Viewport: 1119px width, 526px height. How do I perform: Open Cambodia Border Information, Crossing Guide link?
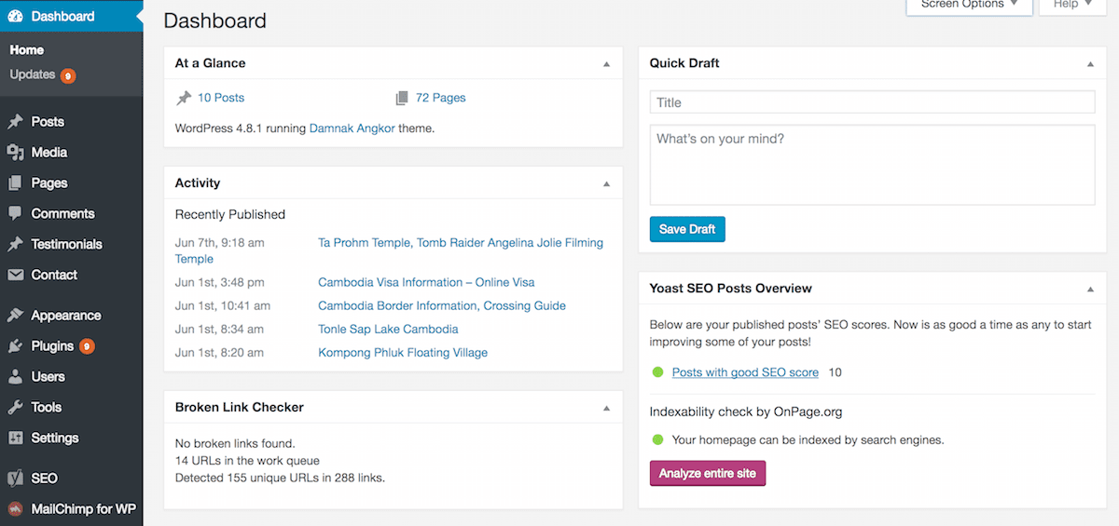(x=442, y=305)
